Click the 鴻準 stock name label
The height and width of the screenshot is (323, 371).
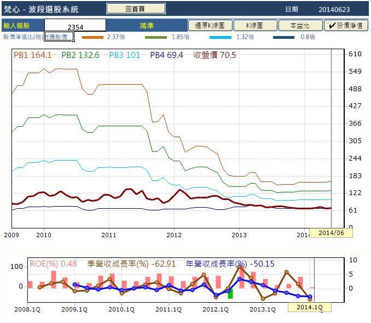point(147,26)
